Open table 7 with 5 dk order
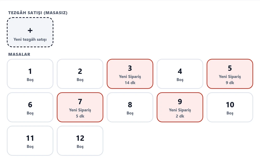The height and width of the screenshot is (161, 260). (80, 107)
